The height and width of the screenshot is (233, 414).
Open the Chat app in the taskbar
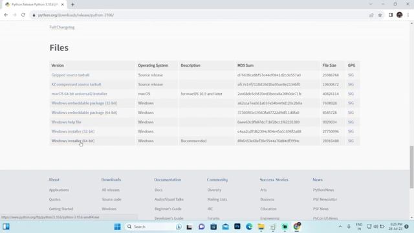pyautogui.click(x=201, y=227)
